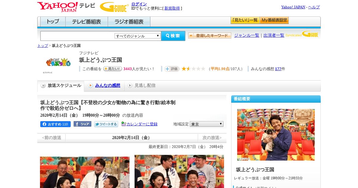The image size is (358, 188).
Task: Go to the <前の放送 previous broadcast
Action: [52, 138]
